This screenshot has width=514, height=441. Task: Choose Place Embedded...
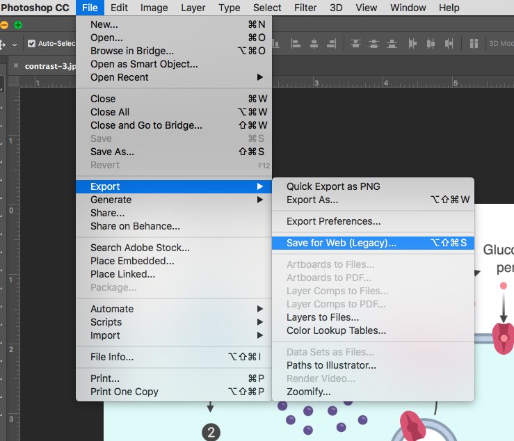[174, 261]
